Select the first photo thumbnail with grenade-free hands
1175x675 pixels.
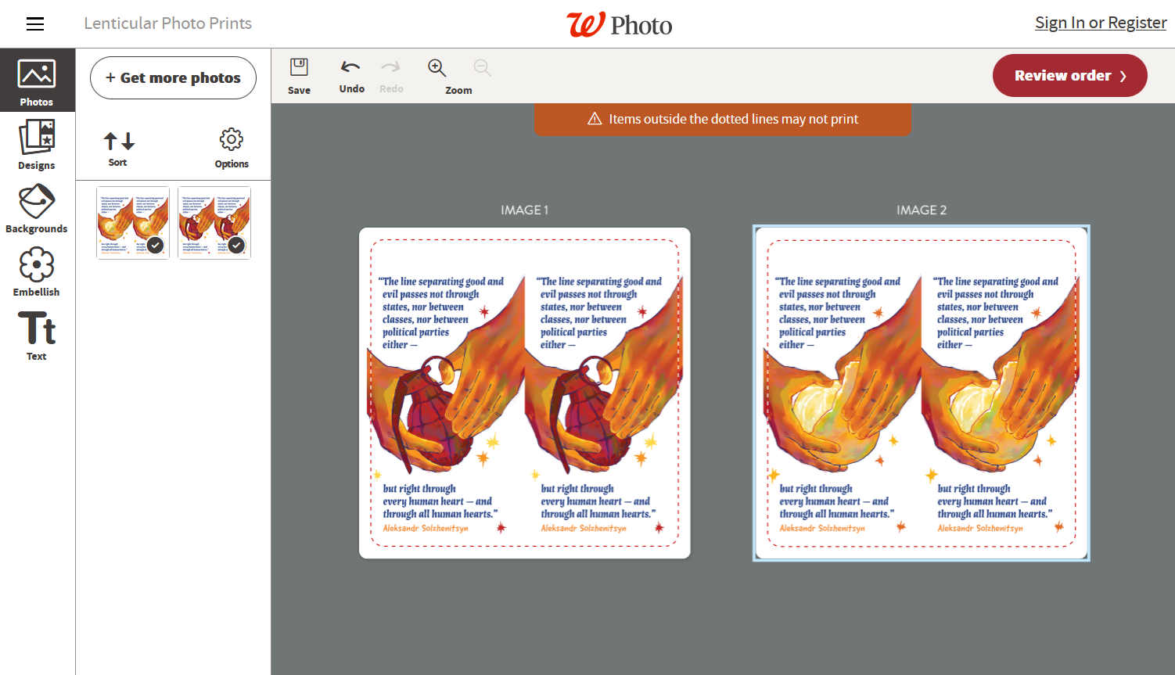point(133,223)
